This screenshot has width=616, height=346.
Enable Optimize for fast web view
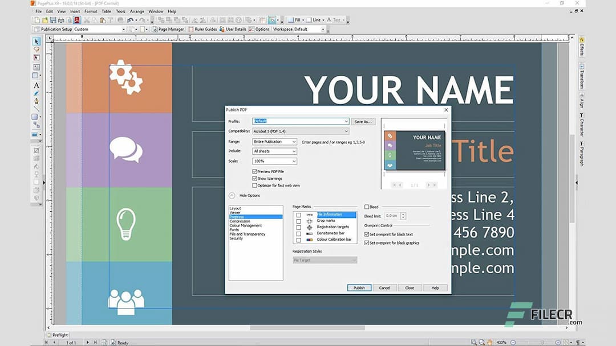(254, 186)
